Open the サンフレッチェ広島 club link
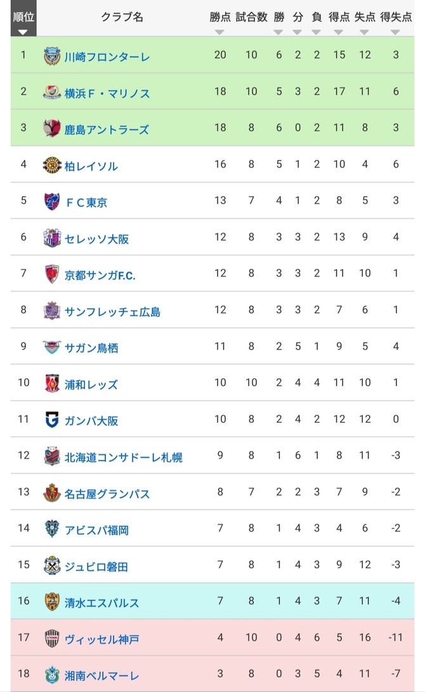 [112, 311]
